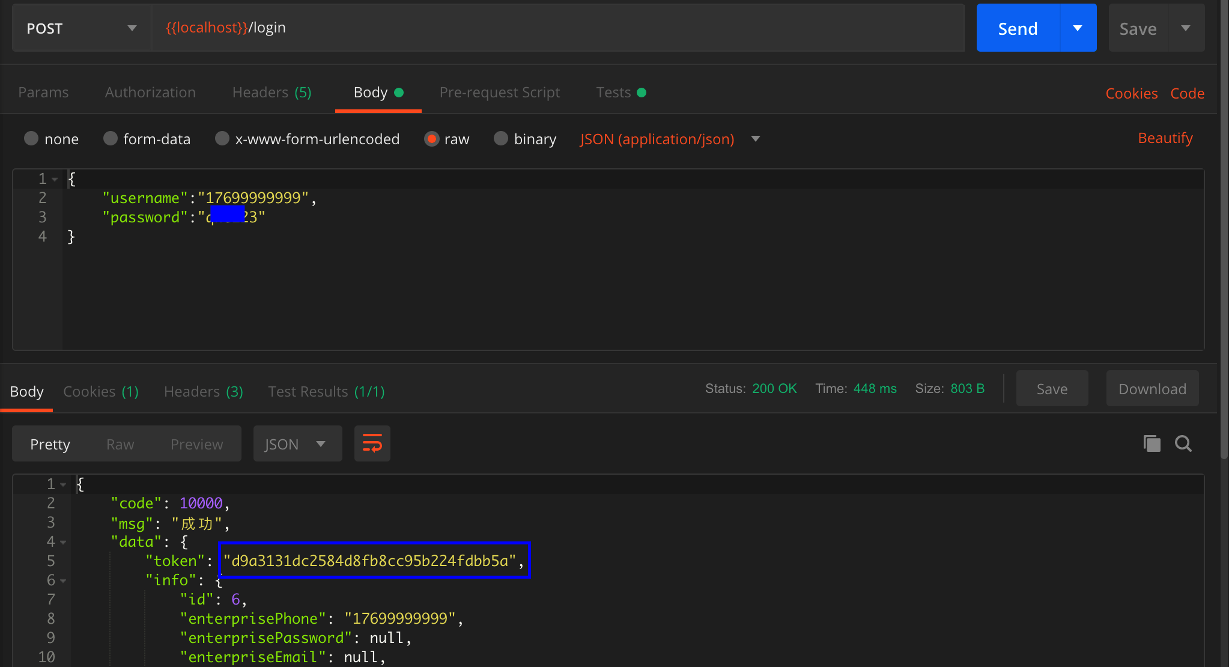Click the "msg" response line
Screen dimensions: 1229x667
click(171, 523)
